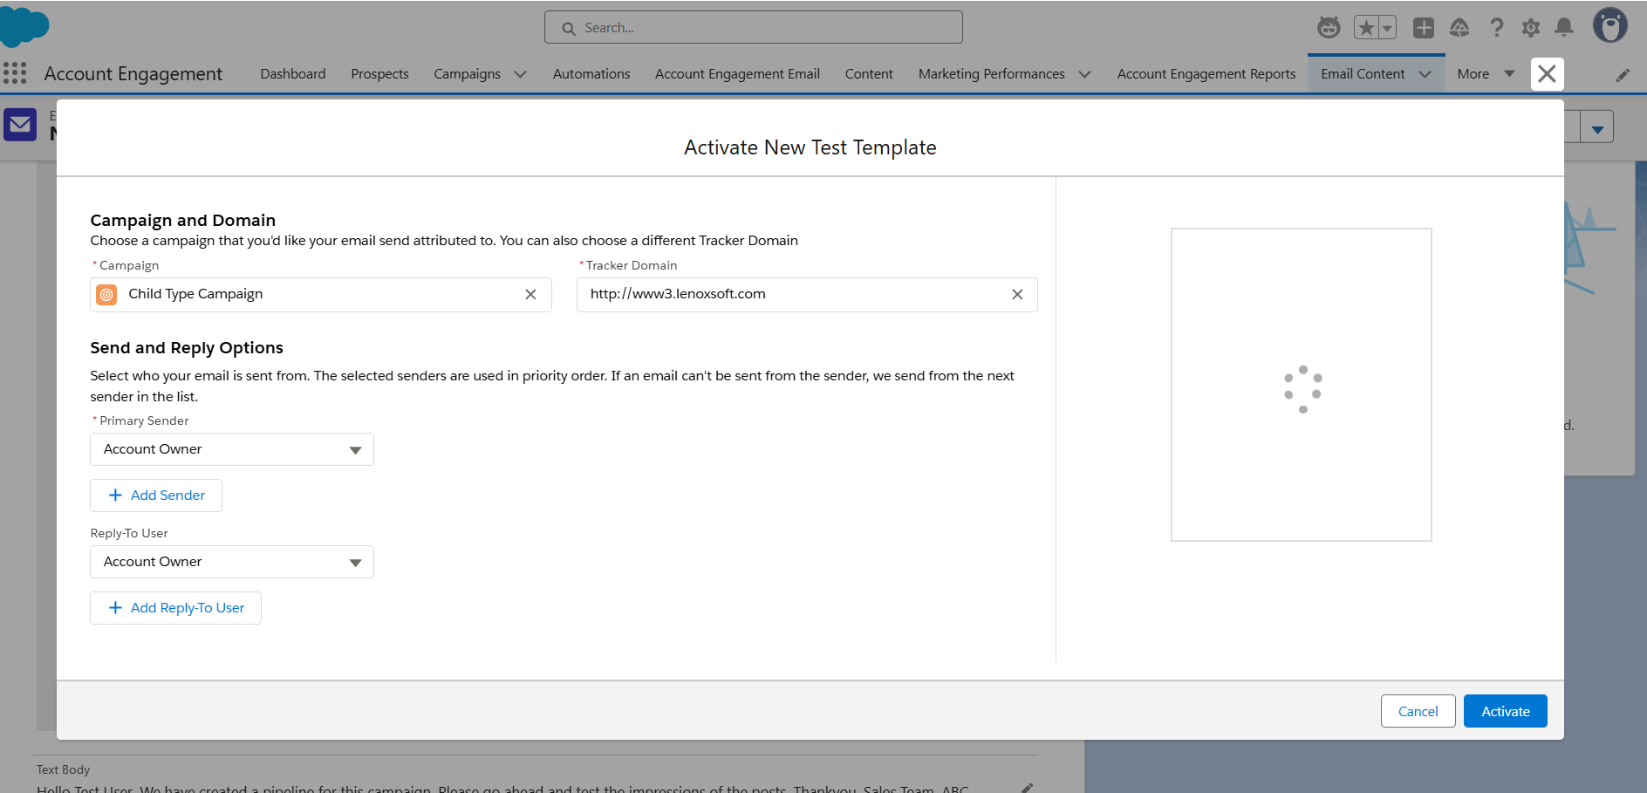This screenshot has width=1647, height=793.
Task: Click the Help question mark icon
Action: coord(1497,28)
